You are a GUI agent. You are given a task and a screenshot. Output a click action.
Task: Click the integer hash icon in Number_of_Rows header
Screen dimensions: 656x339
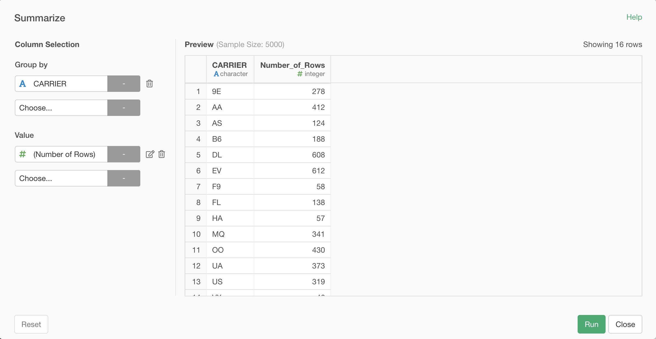(300, 74)
